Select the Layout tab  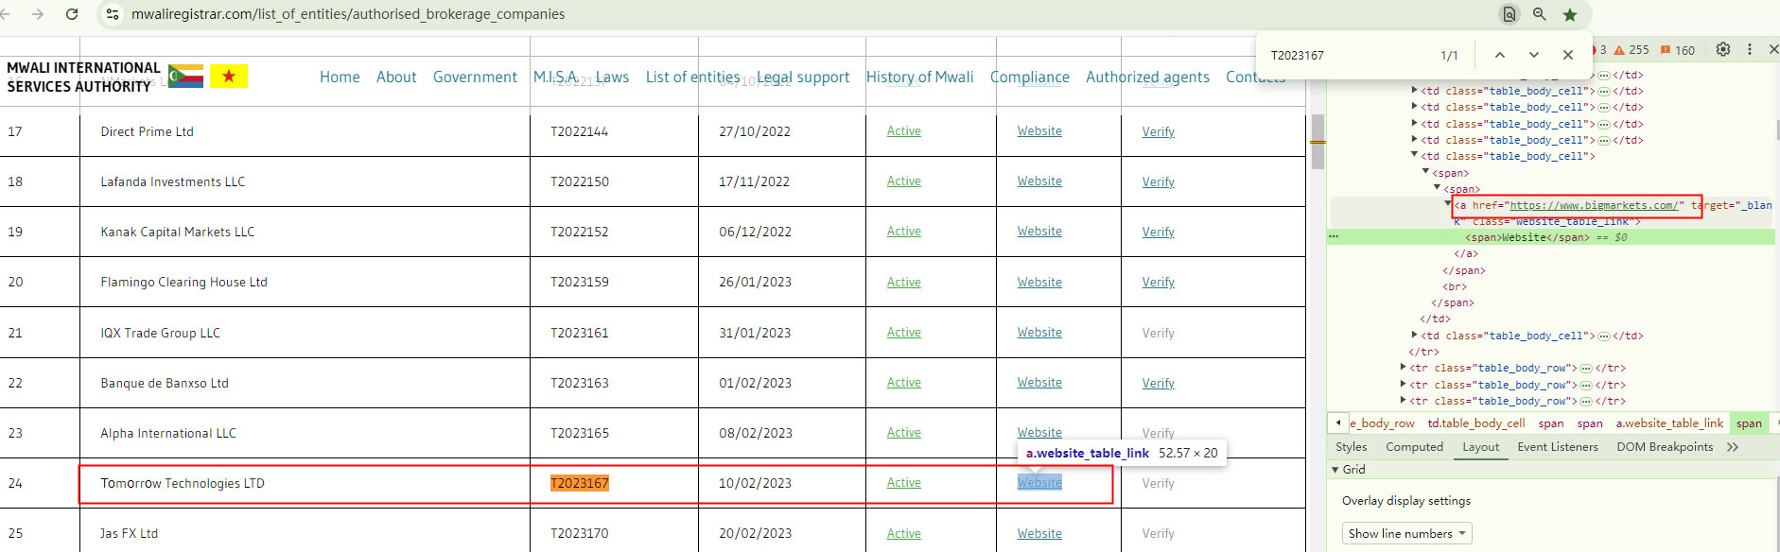(x=1480, y=447)
